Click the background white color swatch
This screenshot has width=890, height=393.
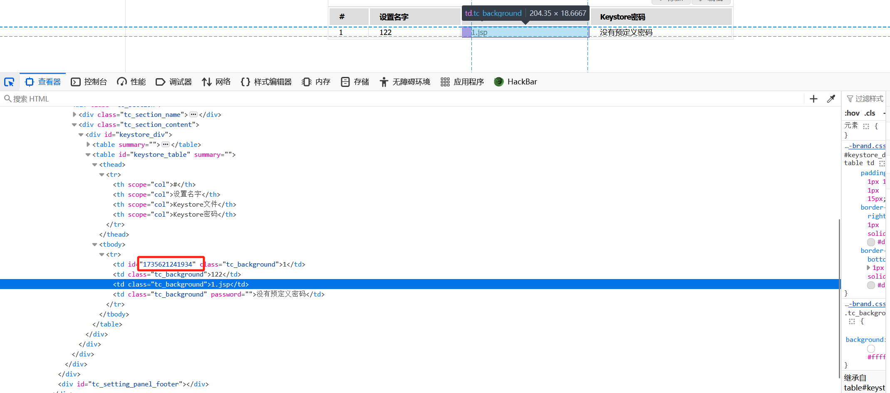tap(871, 349)
